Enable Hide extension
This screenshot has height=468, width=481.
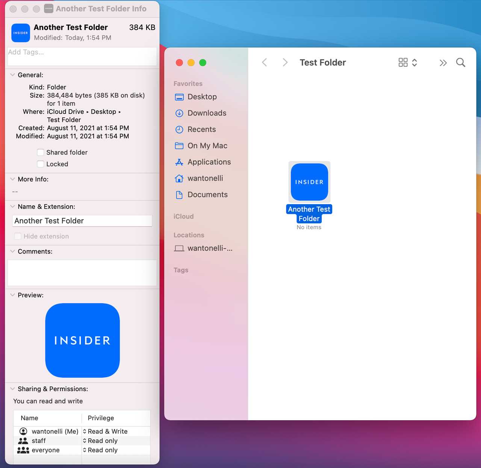tap(18, 236)
